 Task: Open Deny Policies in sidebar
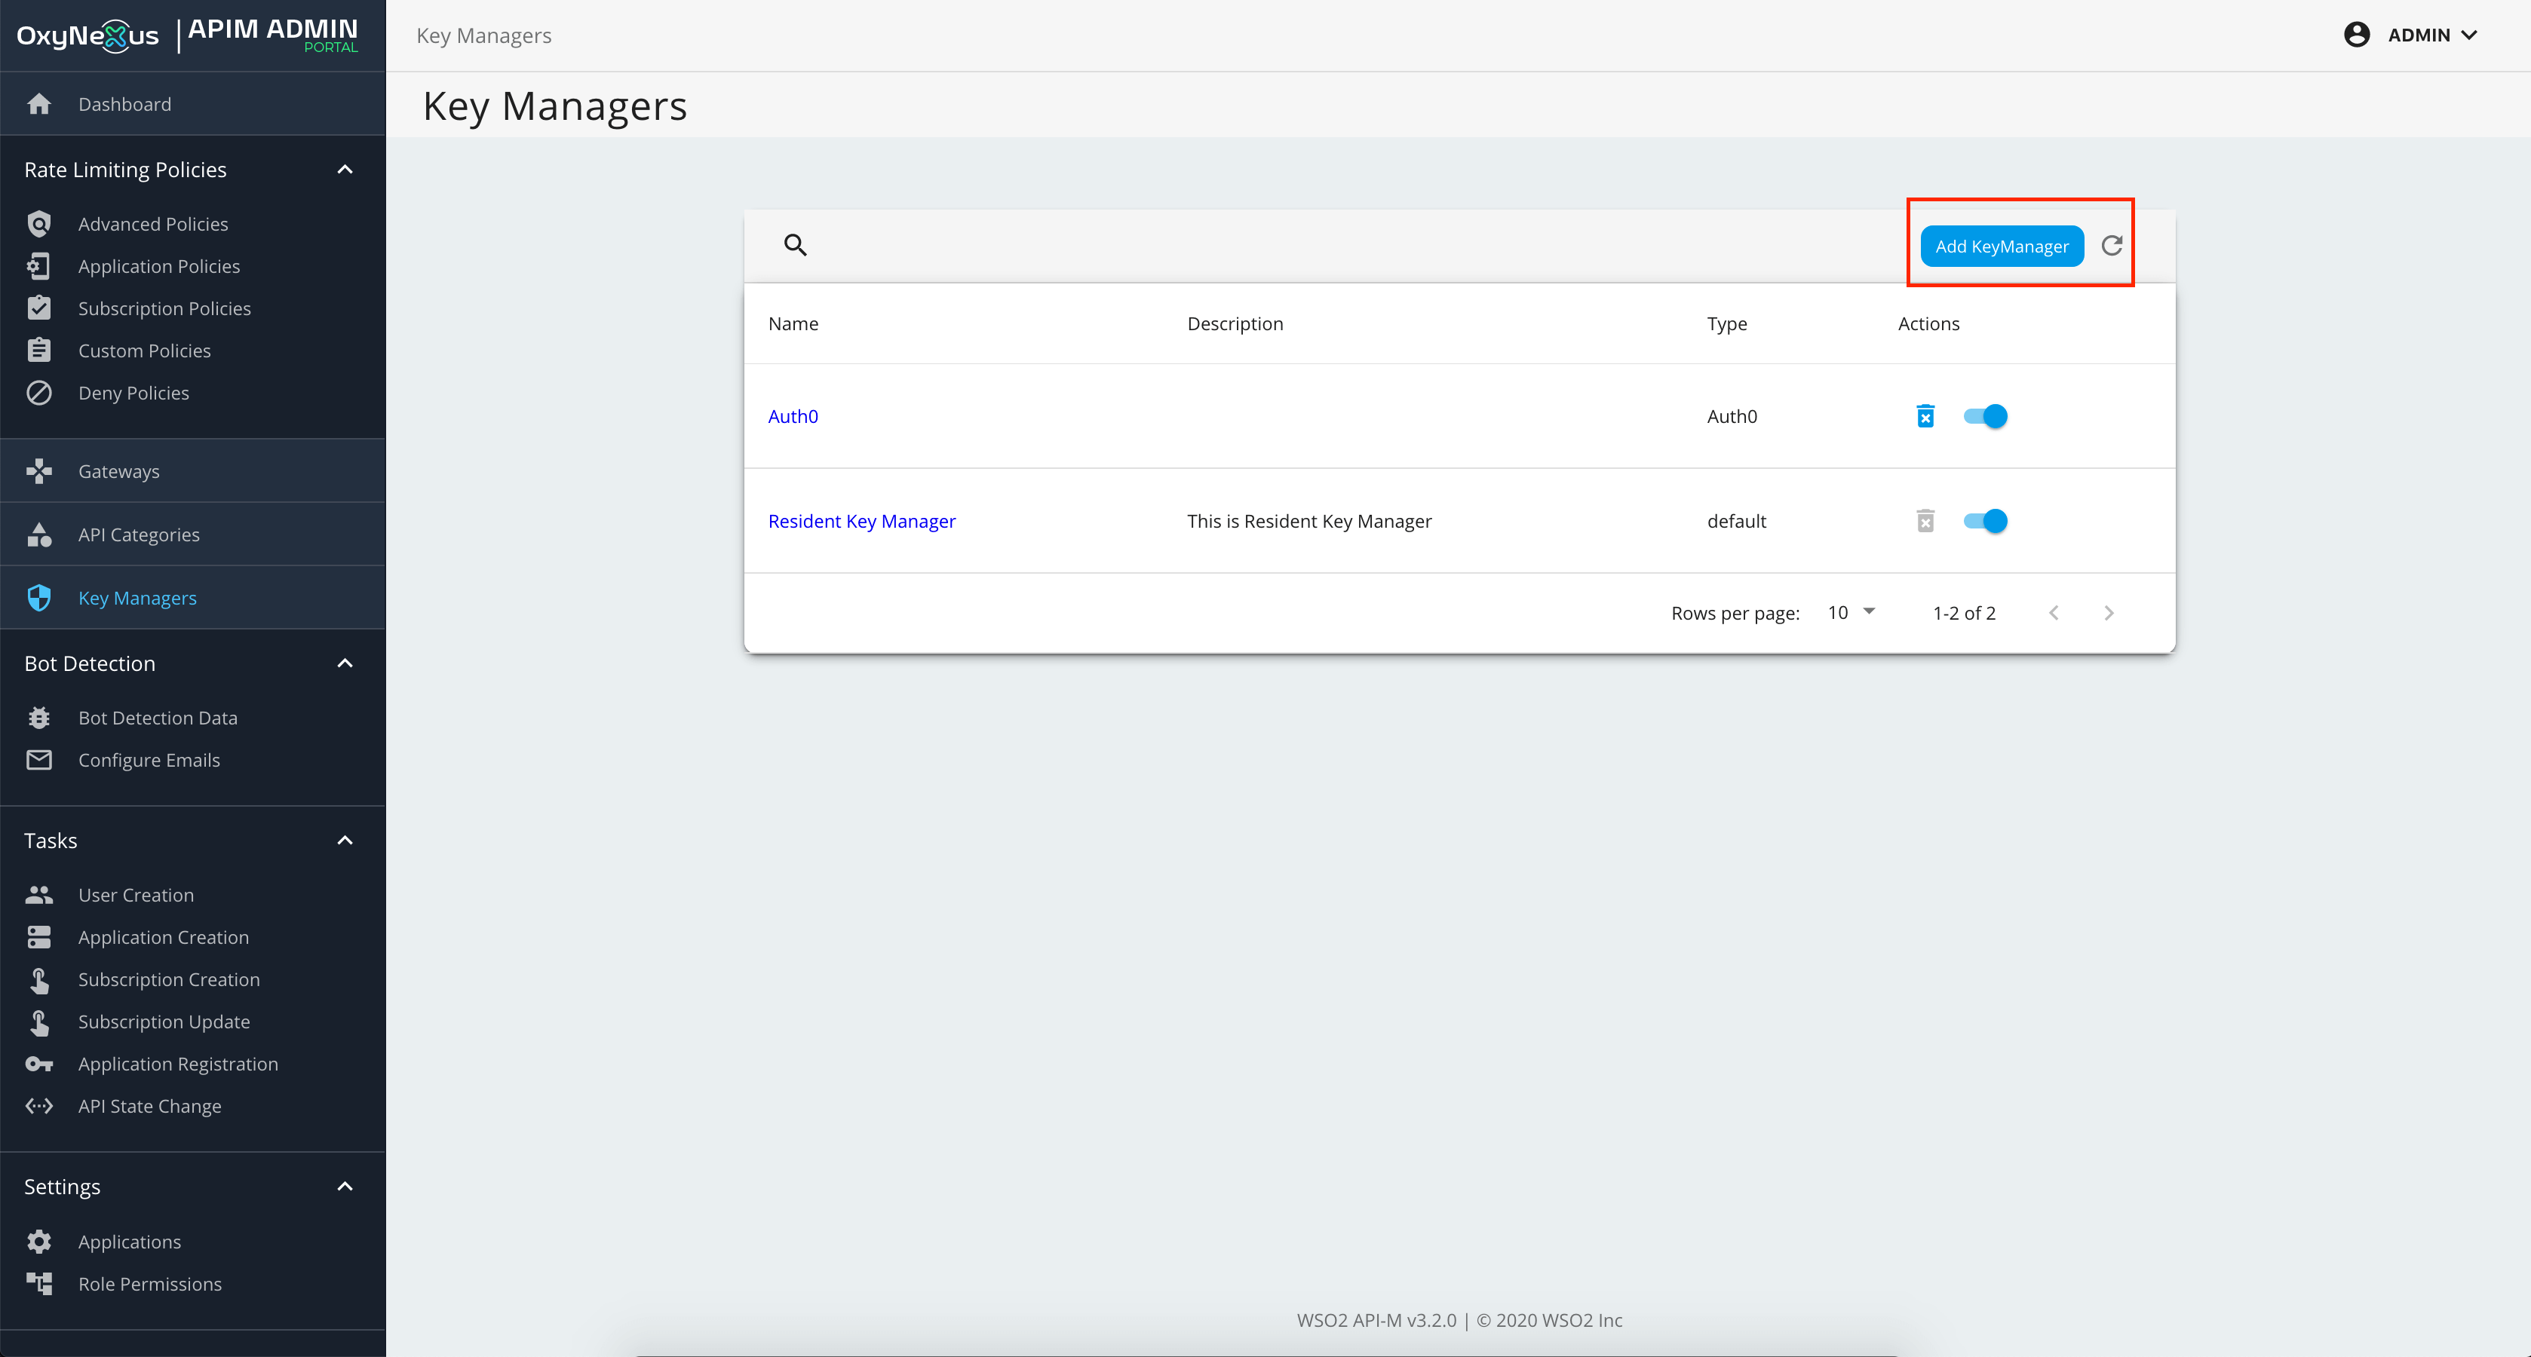coord(133,393)
